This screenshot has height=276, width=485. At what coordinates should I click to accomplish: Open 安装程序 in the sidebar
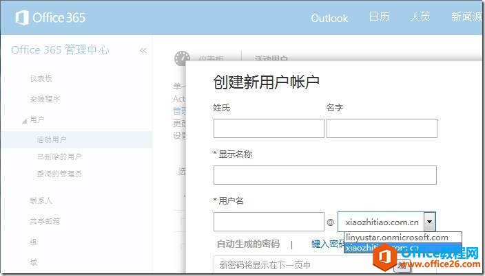coord(45,99)
